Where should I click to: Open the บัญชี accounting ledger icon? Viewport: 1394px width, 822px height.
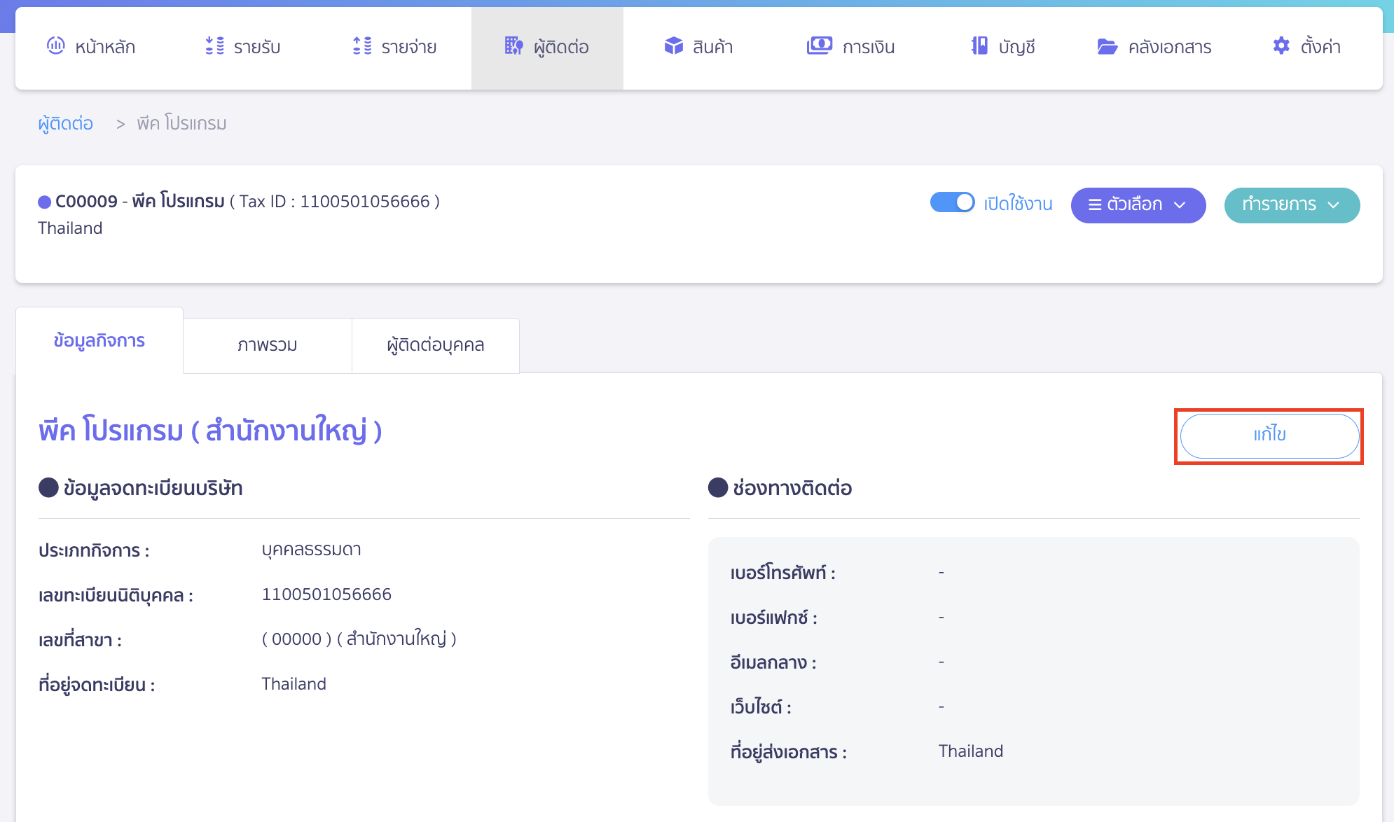(x=979, y=47)
